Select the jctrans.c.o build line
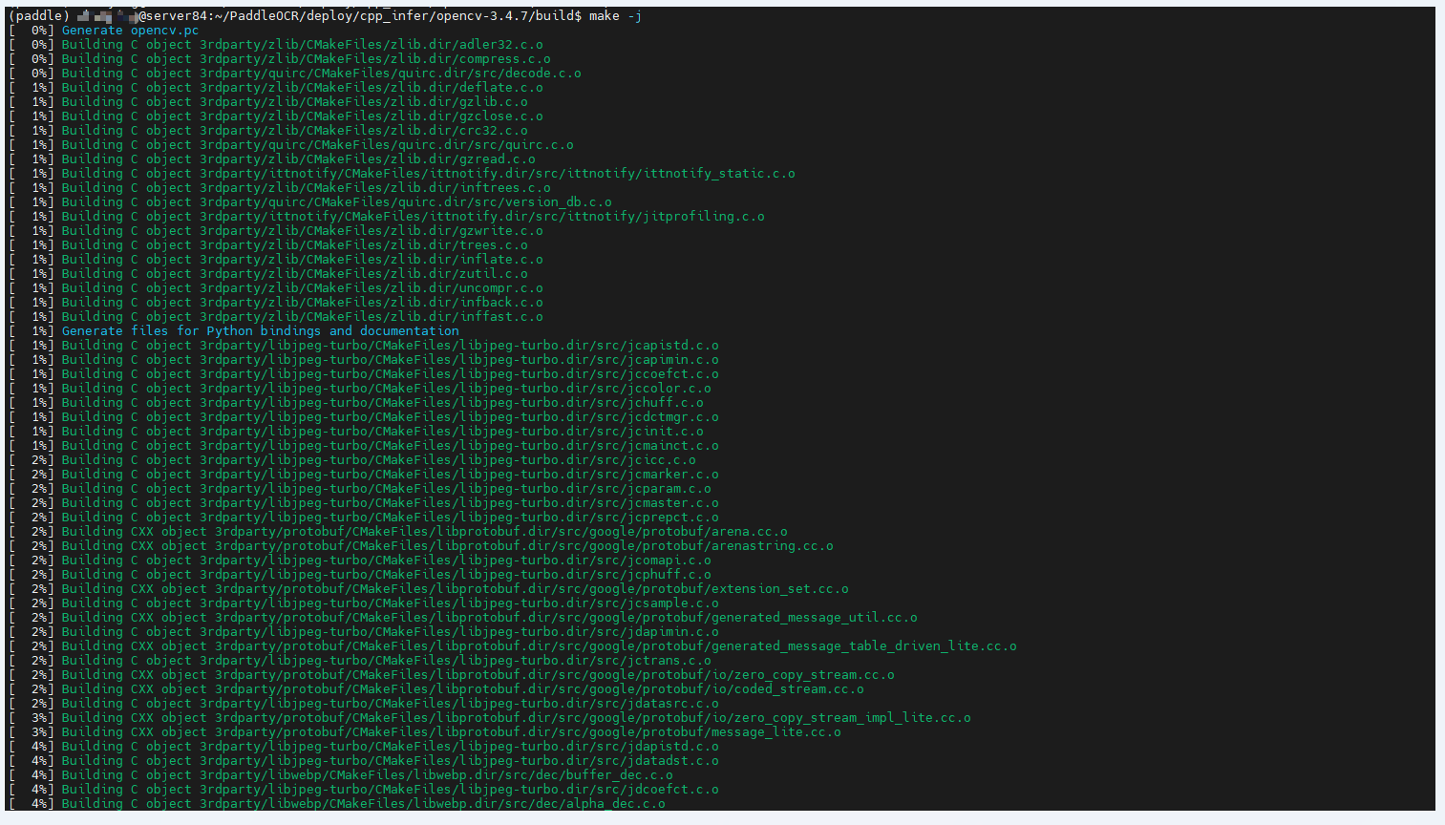 click(360, 661)
